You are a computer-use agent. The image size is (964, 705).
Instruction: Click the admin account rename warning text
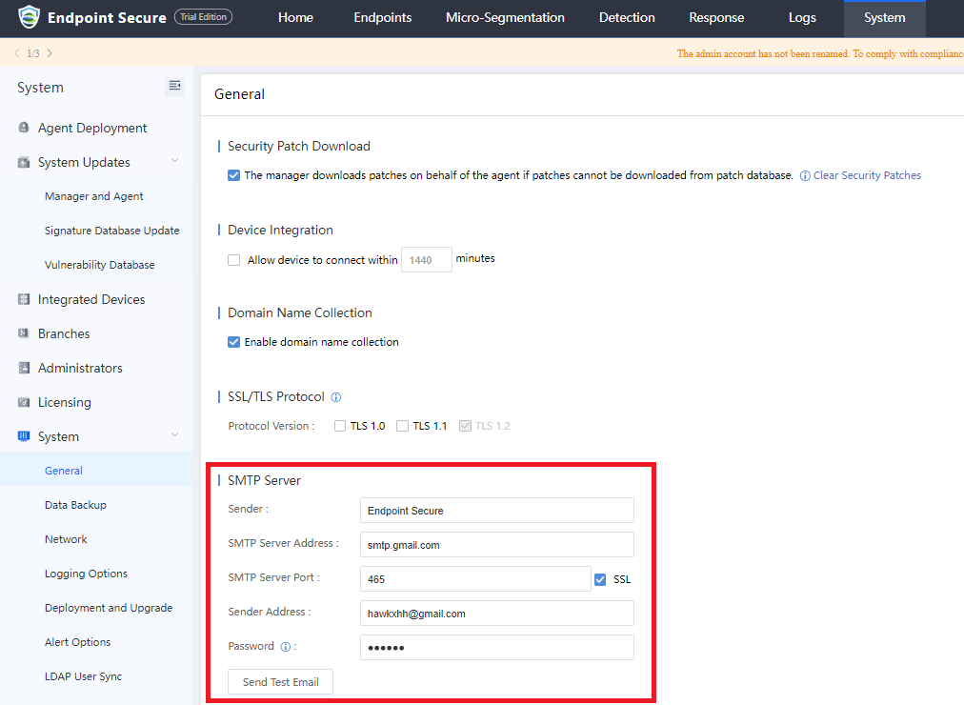[820, 53]
